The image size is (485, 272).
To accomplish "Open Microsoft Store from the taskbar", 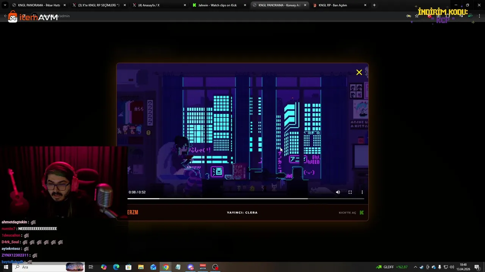I will tap(128, 267).
